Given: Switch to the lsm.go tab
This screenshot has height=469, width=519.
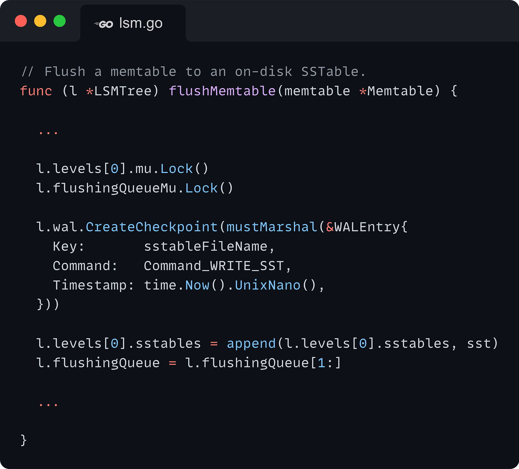Looking at the screenshot, I should click(133, 23).
